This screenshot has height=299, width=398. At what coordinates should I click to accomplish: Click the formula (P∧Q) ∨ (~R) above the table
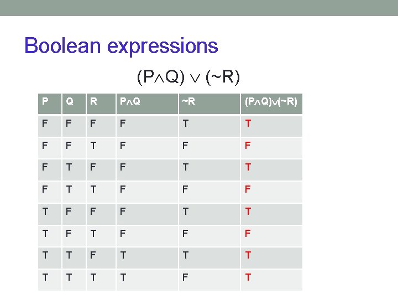tap(188, 78)
